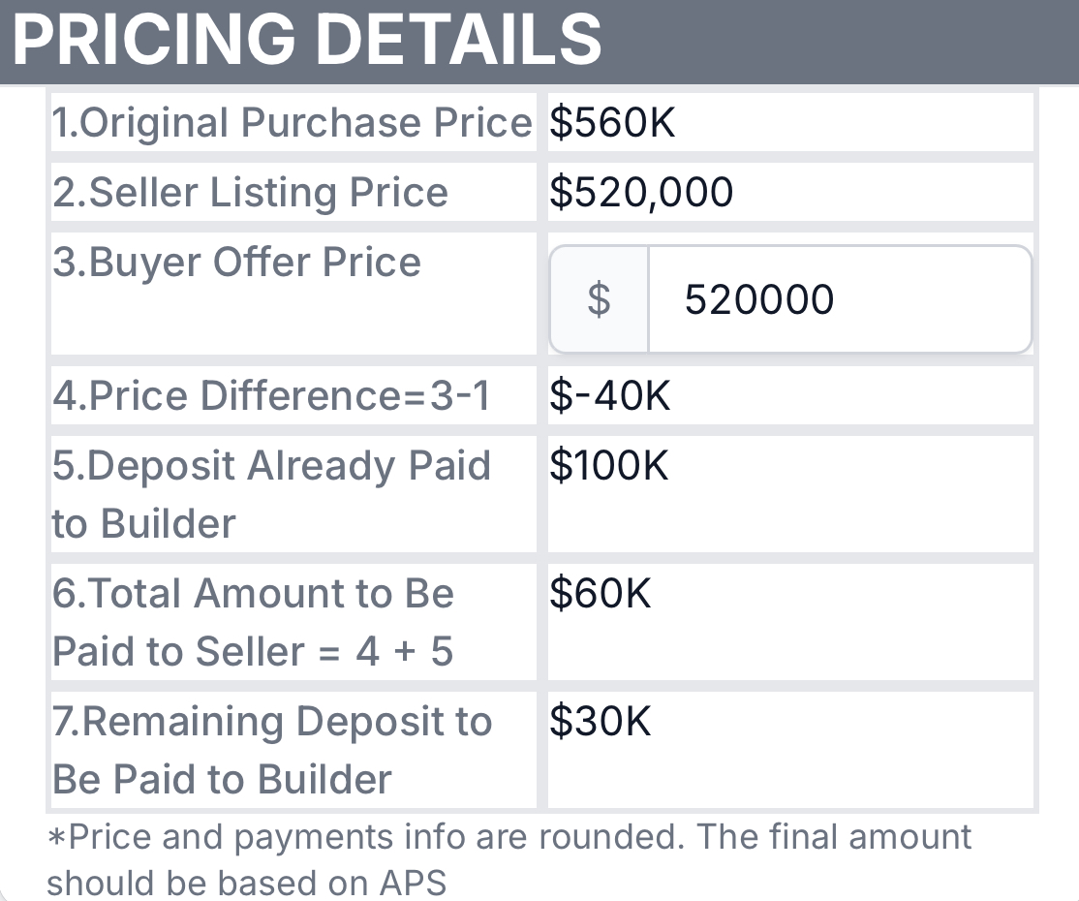The width and height of the screenshot is (1079, 901).
Task: Click the Seller Listing Price label
Action: pyautogui.click(x=251, y=192)
